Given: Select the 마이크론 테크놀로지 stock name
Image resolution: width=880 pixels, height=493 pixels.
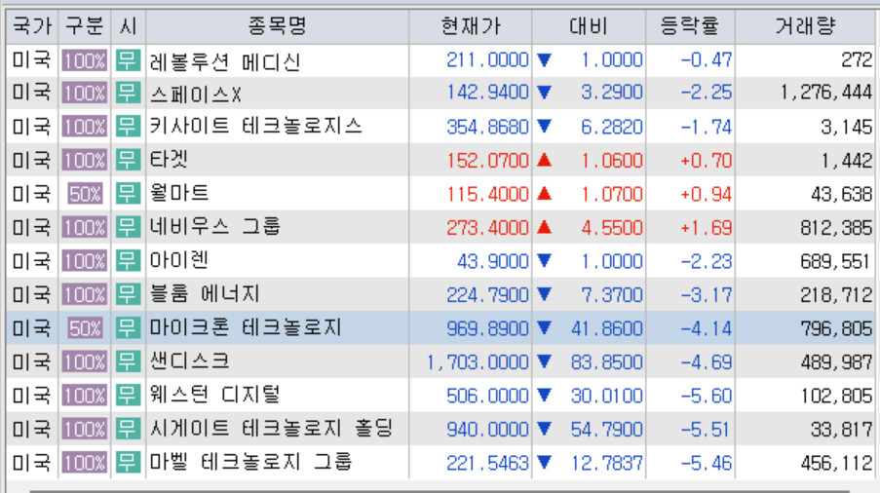Looking at the screenshot, I should 246,328.
